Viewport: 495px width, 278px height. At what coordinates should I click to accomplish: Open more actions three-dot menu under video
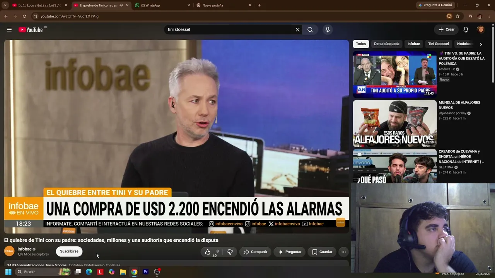coord(343,252)
